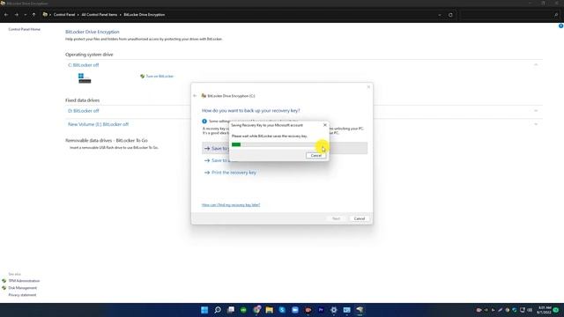The image size is (564, 317).
Task: Open Settings gear from the taskbar
Action: pyautogui.click(x=334, y=310)
